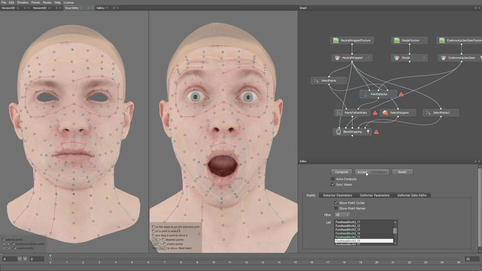This screenshot has width=482, height=271.
Task: Open the Filter dropdown set to All
Action: point(342,215)
